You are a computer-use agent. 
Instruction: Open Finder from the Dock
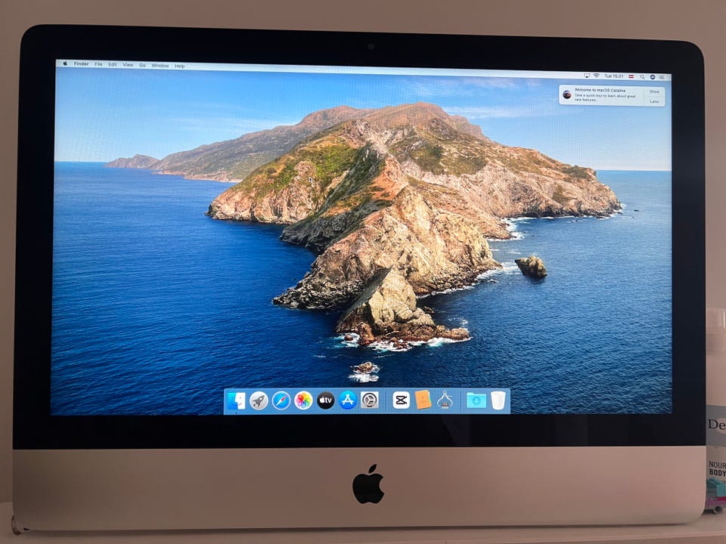[236, 400]
